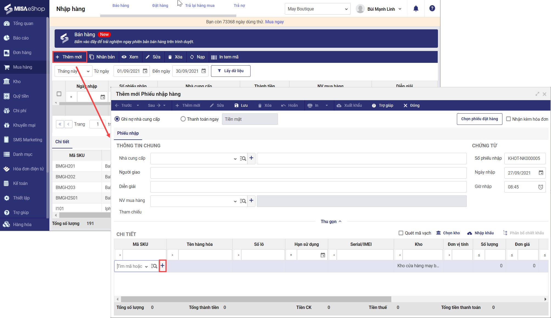Open the help question mark icon

432,9
